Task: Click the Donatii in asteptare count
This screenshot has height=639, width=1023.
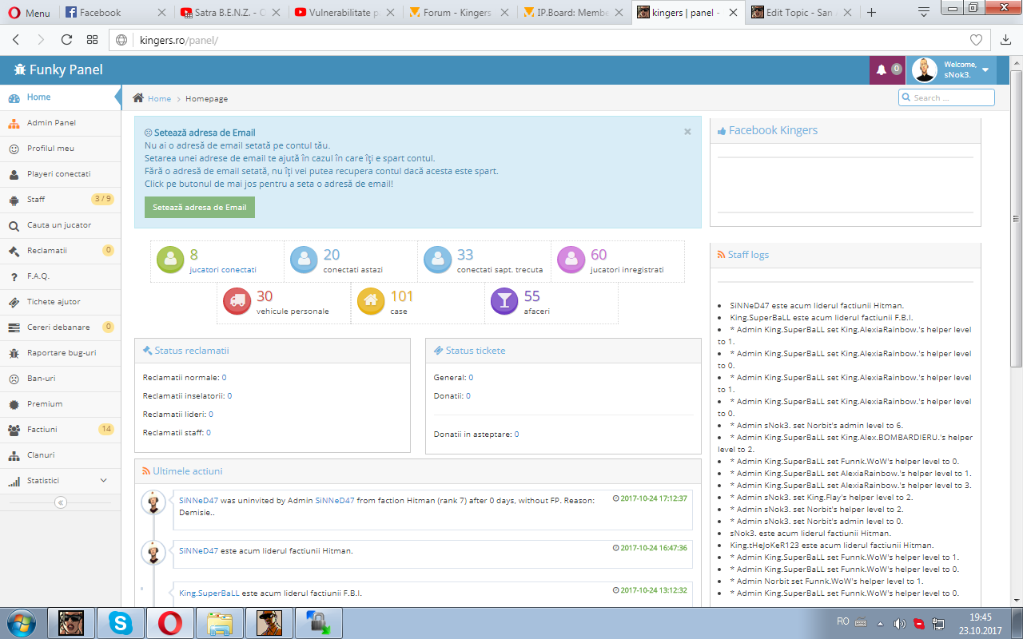Action: tap(516, 435)
